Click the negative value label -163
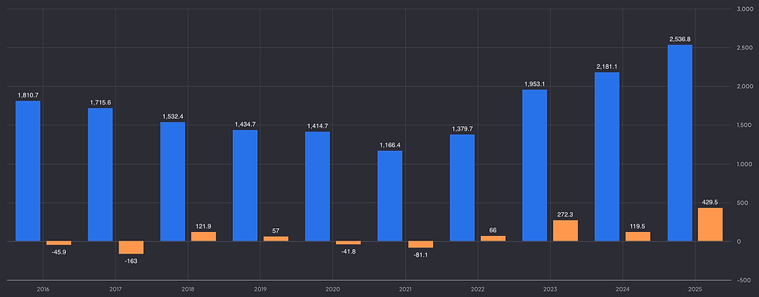 pos(131,261)
